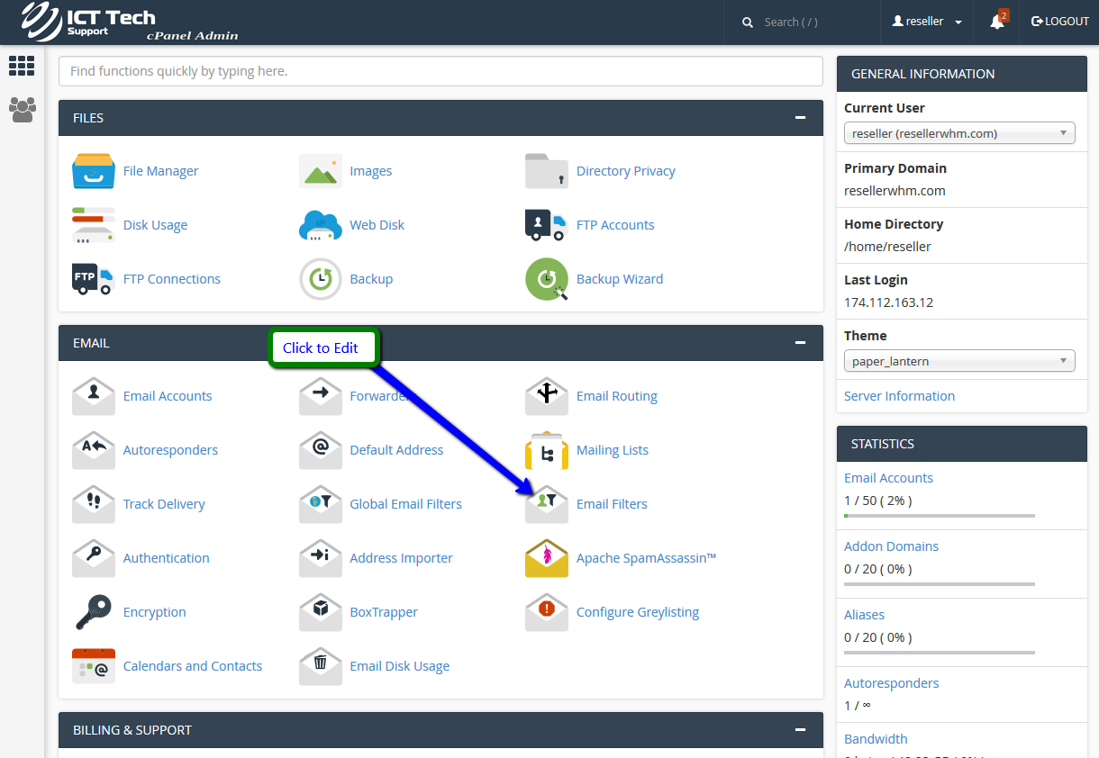The width and height of the screenshot is (1099, 758).
Task: Open the File Manager icon
Action: tap(94, 171)
